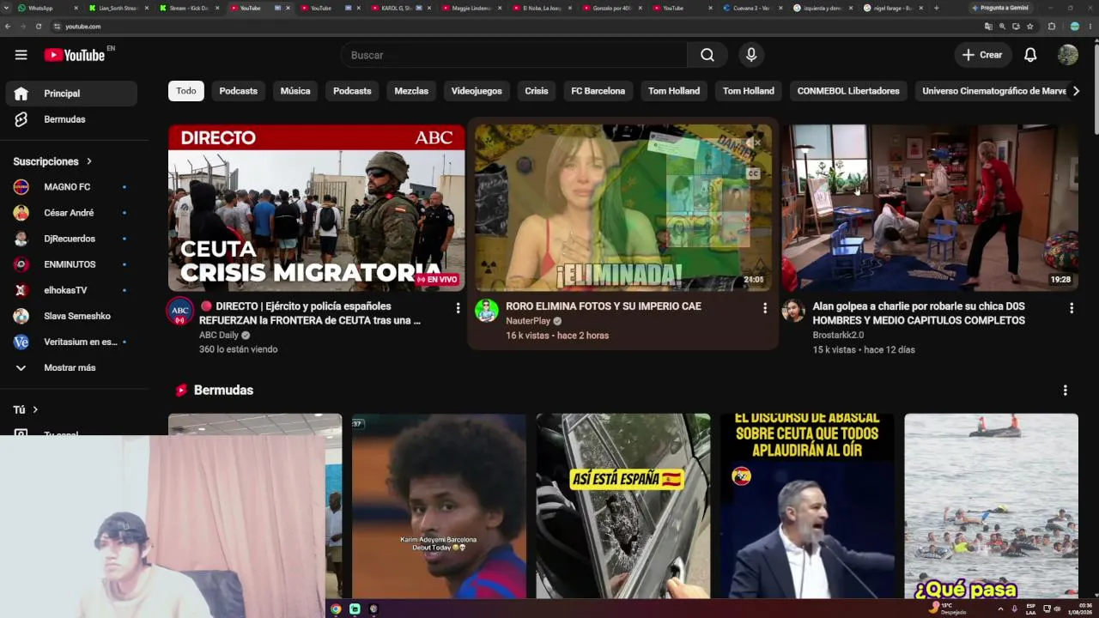Start voice search with the microphone
The image size is (1099, 618).
pyautogui.click(x=751, y=55)
